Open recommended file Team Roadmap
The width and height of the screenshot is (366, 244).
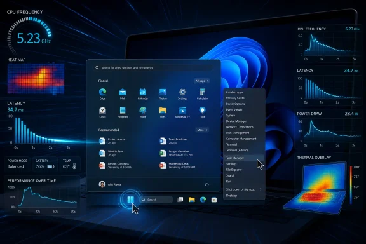(173, 141)
